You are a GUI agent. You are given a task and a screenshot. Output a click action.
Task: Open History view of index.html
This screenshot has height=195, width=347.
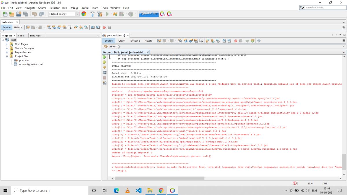pyautogui.click(x=18, y=27)
